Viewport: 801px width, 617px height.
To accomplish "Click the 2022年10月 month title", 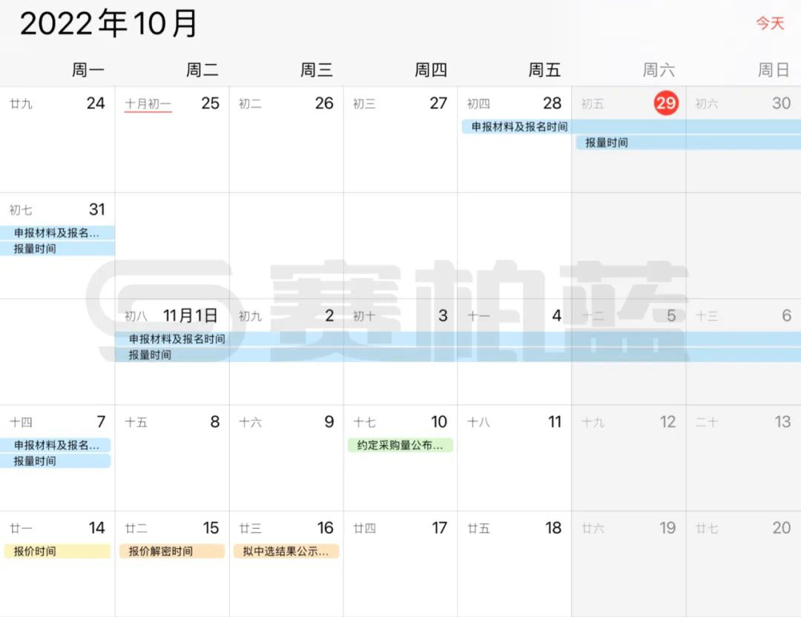I will pos(108,24).
